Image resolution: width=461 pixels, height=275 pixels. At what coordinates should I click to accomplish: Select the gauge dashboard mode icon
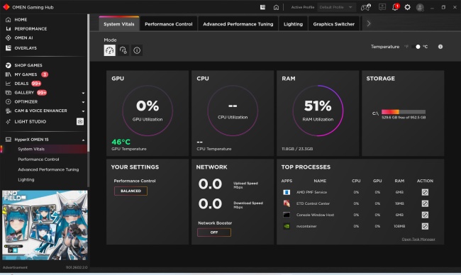(110, 50)
